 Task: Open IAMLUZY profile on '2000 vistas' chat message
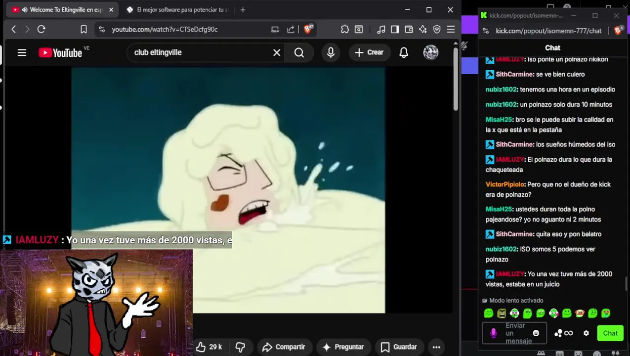[x=509, y=274]
